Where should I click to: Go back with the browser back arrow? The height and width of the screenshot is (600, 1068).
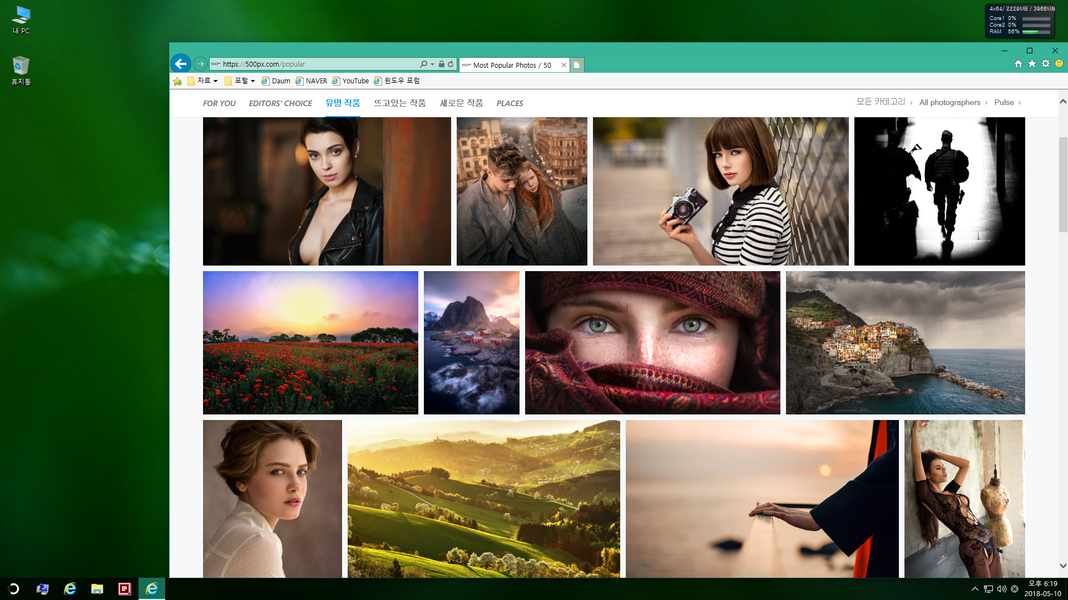click(181, 64)
